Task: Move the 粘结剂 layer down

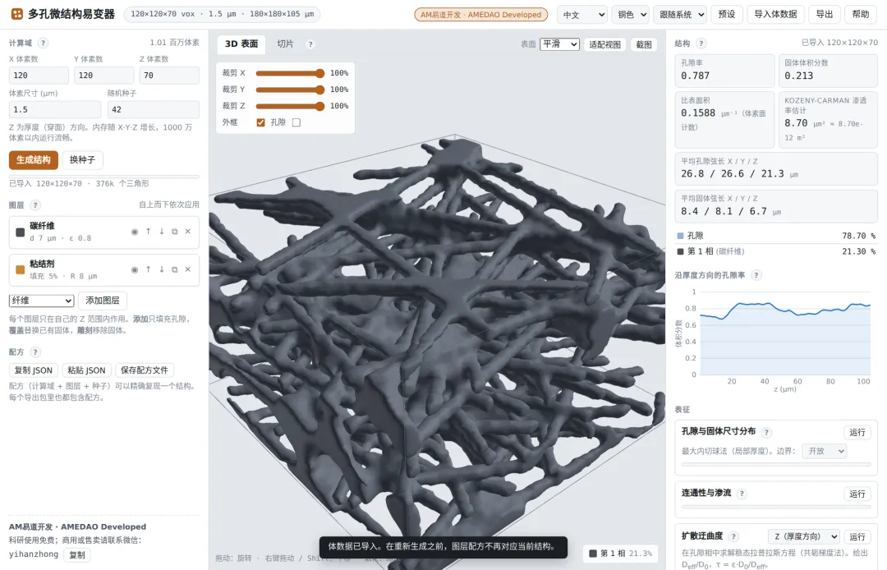Action: (162, 269)
